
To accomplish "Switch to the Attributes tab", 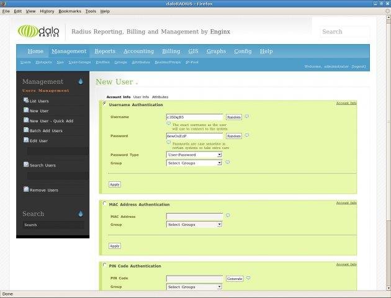I will [x=160, y=97].
